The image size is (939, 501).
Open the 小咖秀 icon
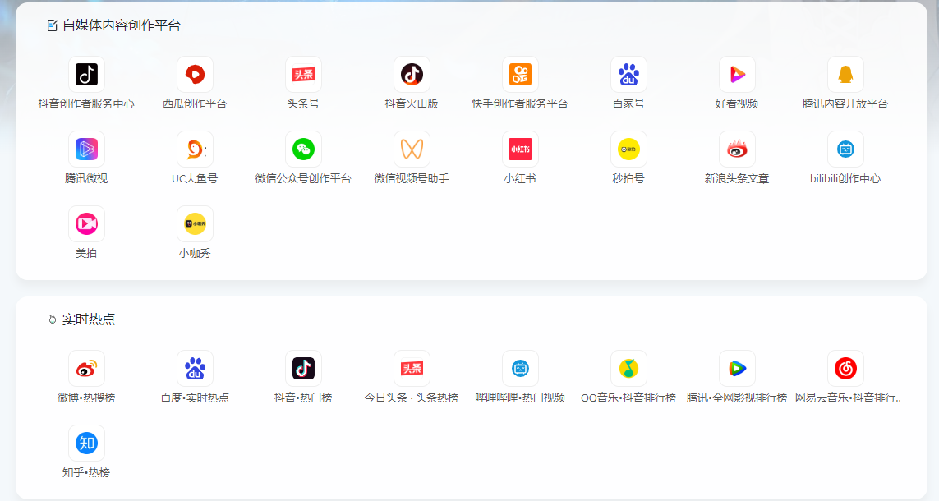[x=195, y=224]
